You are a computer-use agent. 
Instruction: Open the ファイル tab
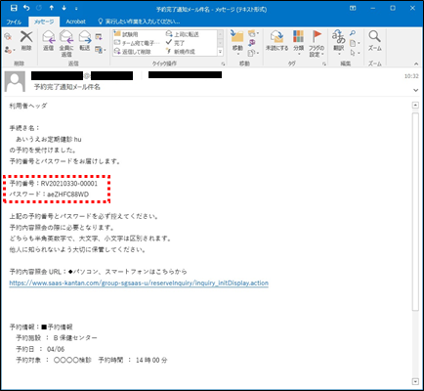[14, 22]
